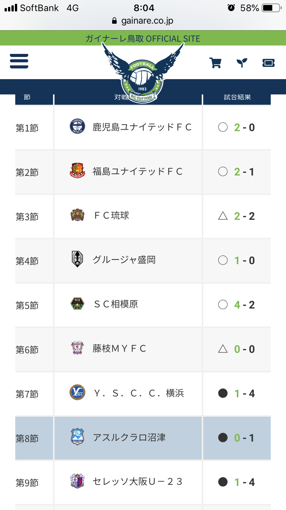
Task: Tap the FC Ryukyu crest
Action: tap(77, 216)
